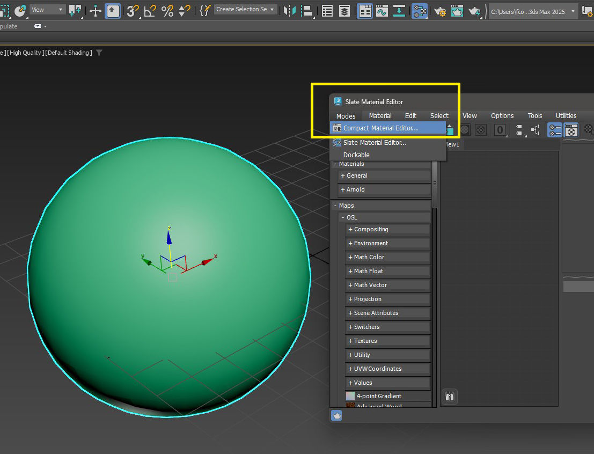Open the Create Selection Set dropdown

245,10
